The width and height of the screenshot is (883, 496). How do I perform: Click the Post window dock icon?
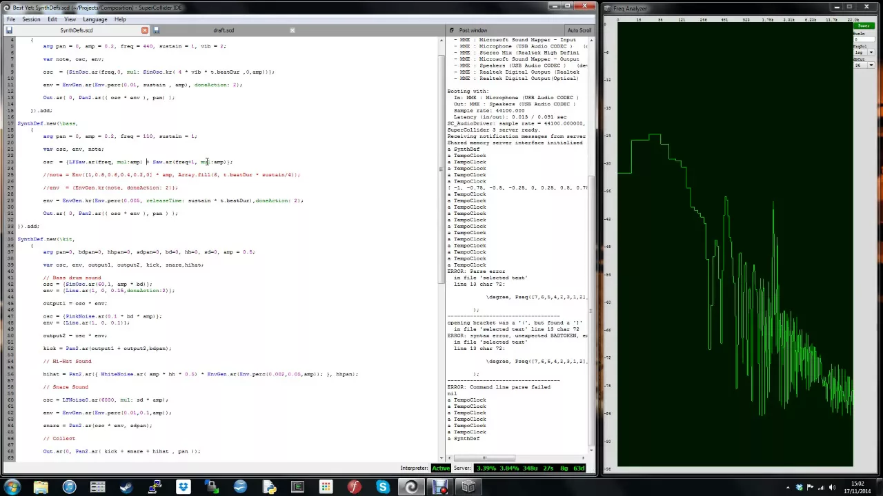[x=451, y=30]
